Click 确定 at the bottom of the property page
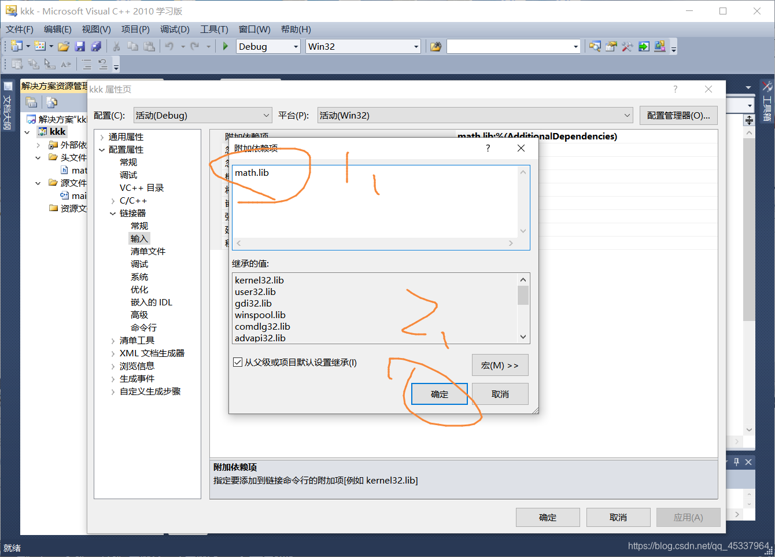This screenshot has height=557, width=775. click(548, 517)
